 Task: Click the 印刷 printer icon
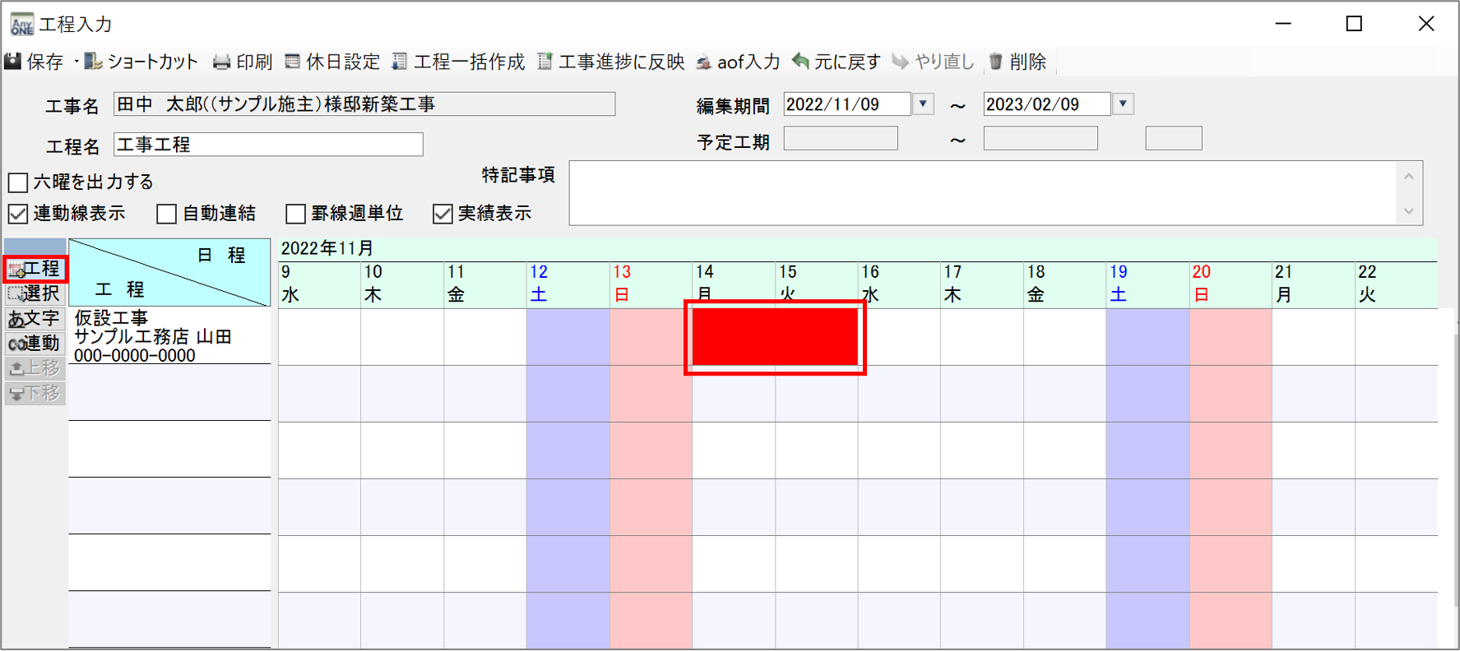pyautogui.click(x=221, y=62)
